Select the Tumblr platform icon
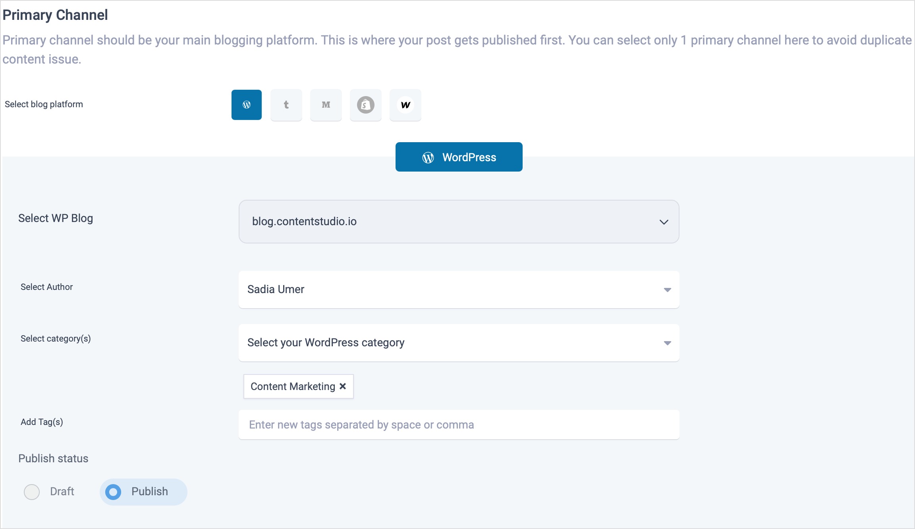The width and height of the screenshot is (915, 529). 286,104
